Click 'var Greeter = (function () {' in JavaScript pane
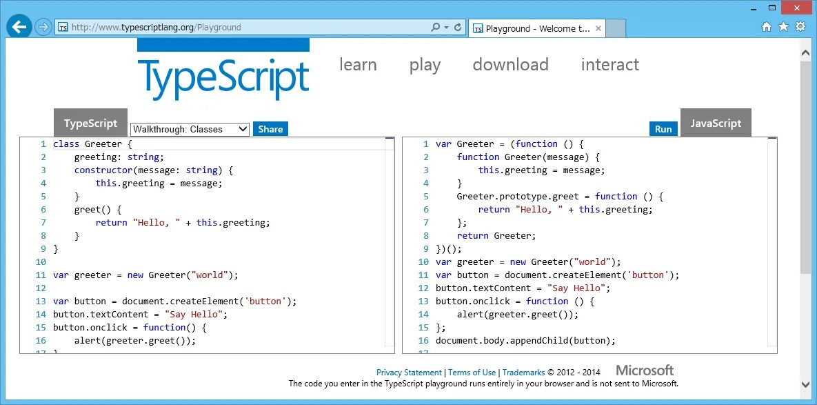This screenshot has height=405, width=817. (510, 144)
